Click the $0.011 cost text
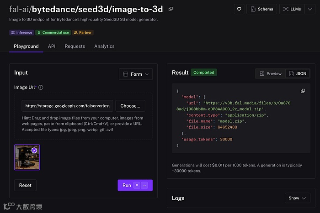The width and height of the screenshot is (320, 213). 218,165
